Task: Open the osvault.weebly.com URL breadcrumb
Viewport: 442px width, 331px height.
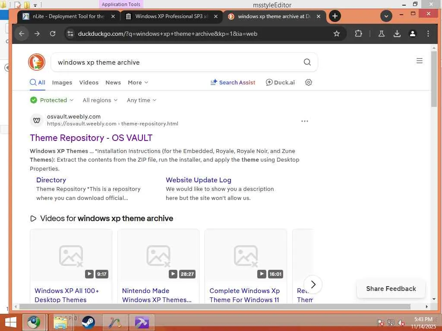Action: [113, 124]
